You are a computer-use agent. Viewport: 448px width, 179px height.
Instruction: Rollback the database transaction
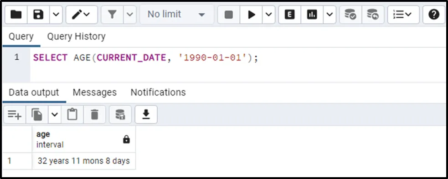coord(372,14)
